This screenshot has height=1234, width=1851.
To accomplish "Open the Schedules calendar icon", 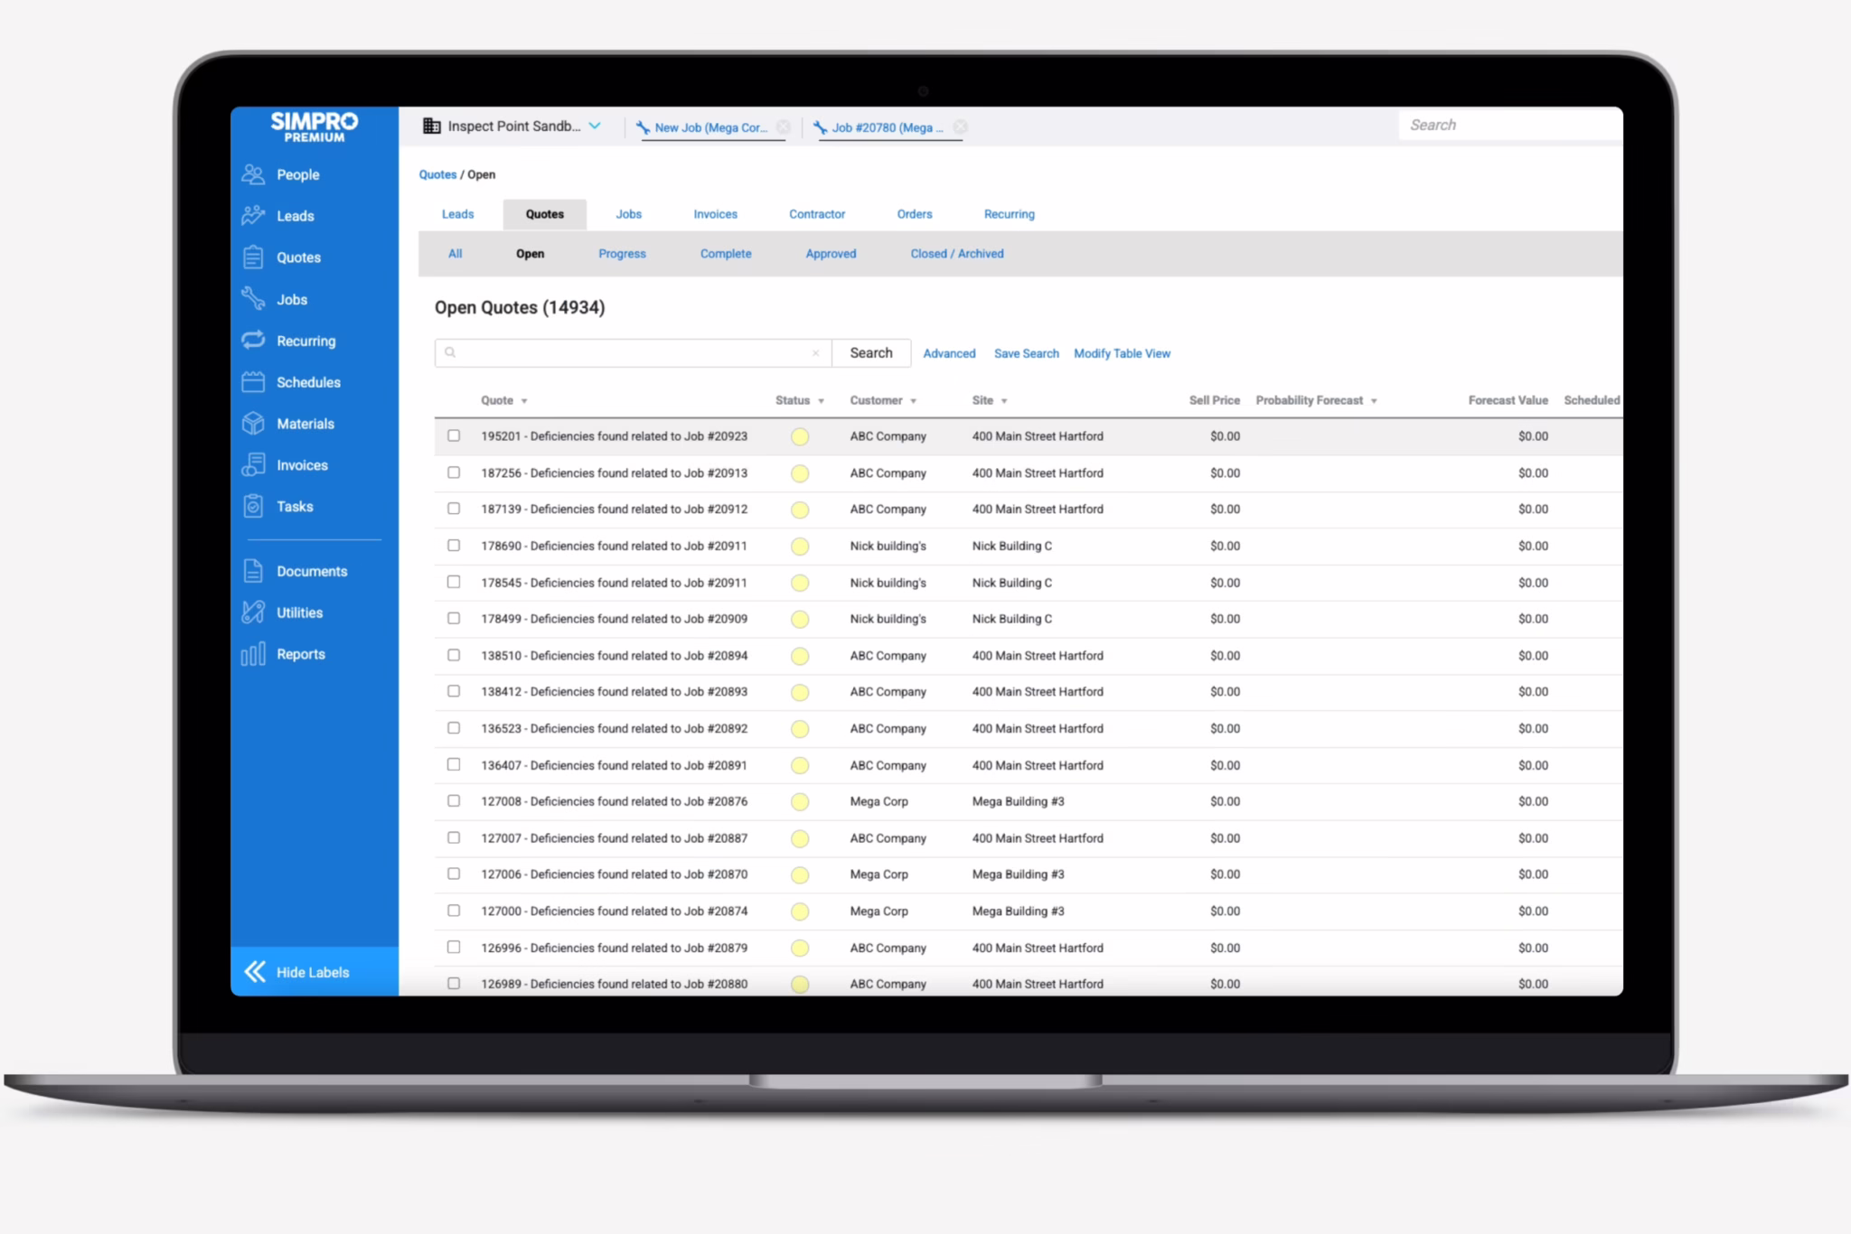I will coord(253,381).
